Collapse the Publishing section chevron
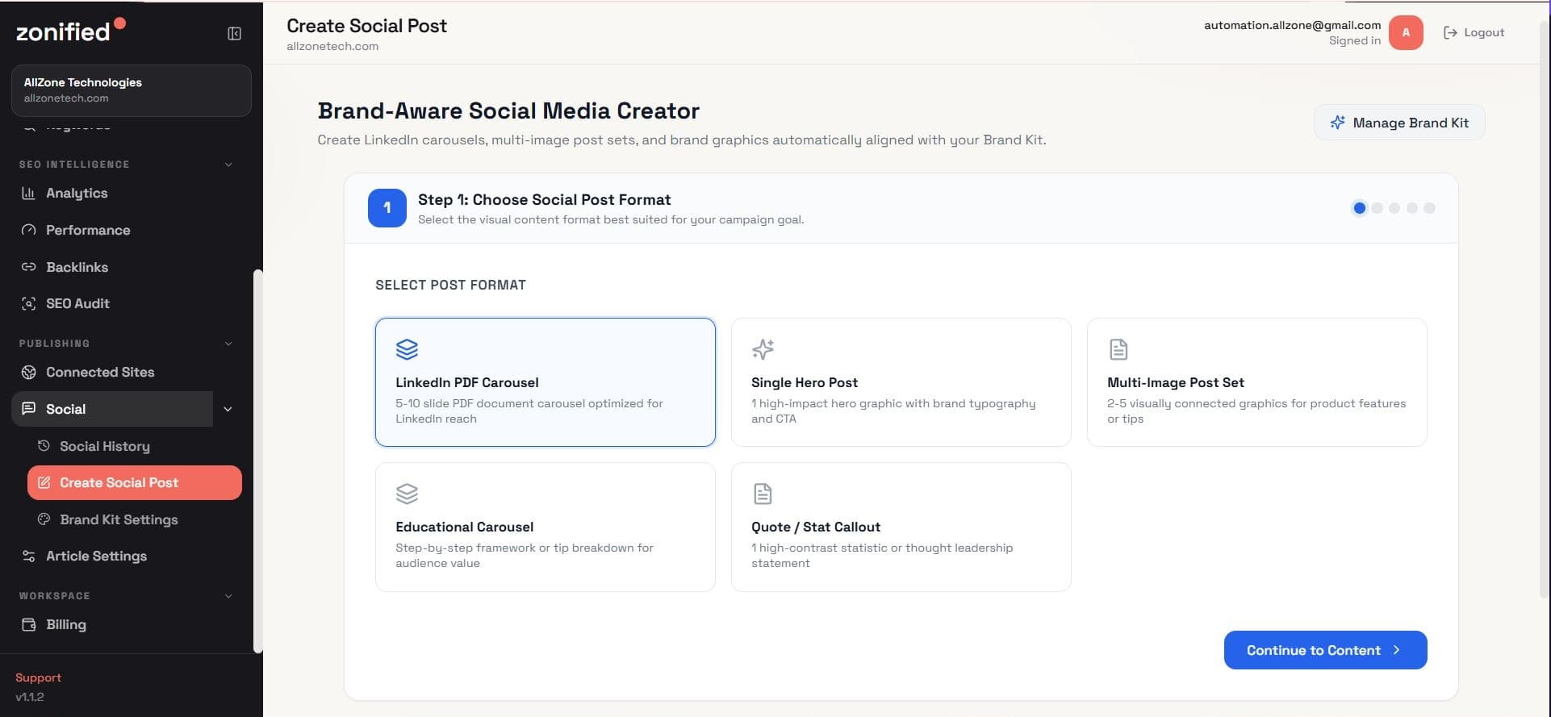This screenshot has height=717, width=1551. point(228,344)
